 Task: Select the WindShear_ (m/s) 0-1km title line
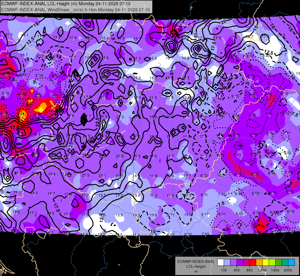point(75,10)
